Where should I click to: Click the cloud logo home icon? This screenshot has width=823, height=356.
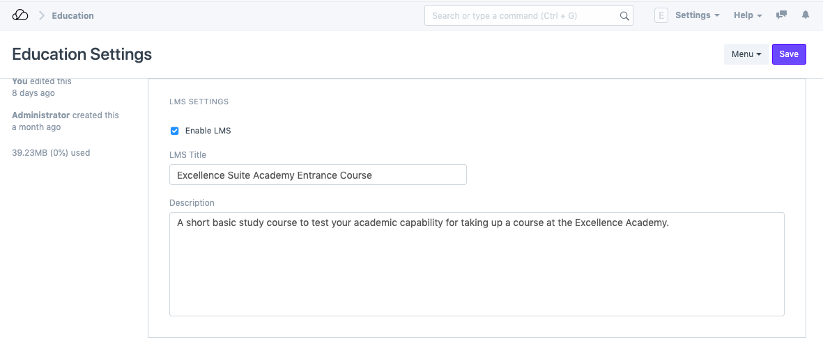click(20, 15)
